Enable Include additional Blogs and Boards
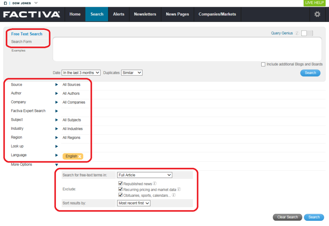The image size is (329, 226). [x=263, y=64]
